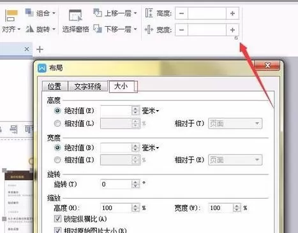Click the scale 高度(H) field
The width and height of the screenshot is (298, 233).
[x=116, y=208]
